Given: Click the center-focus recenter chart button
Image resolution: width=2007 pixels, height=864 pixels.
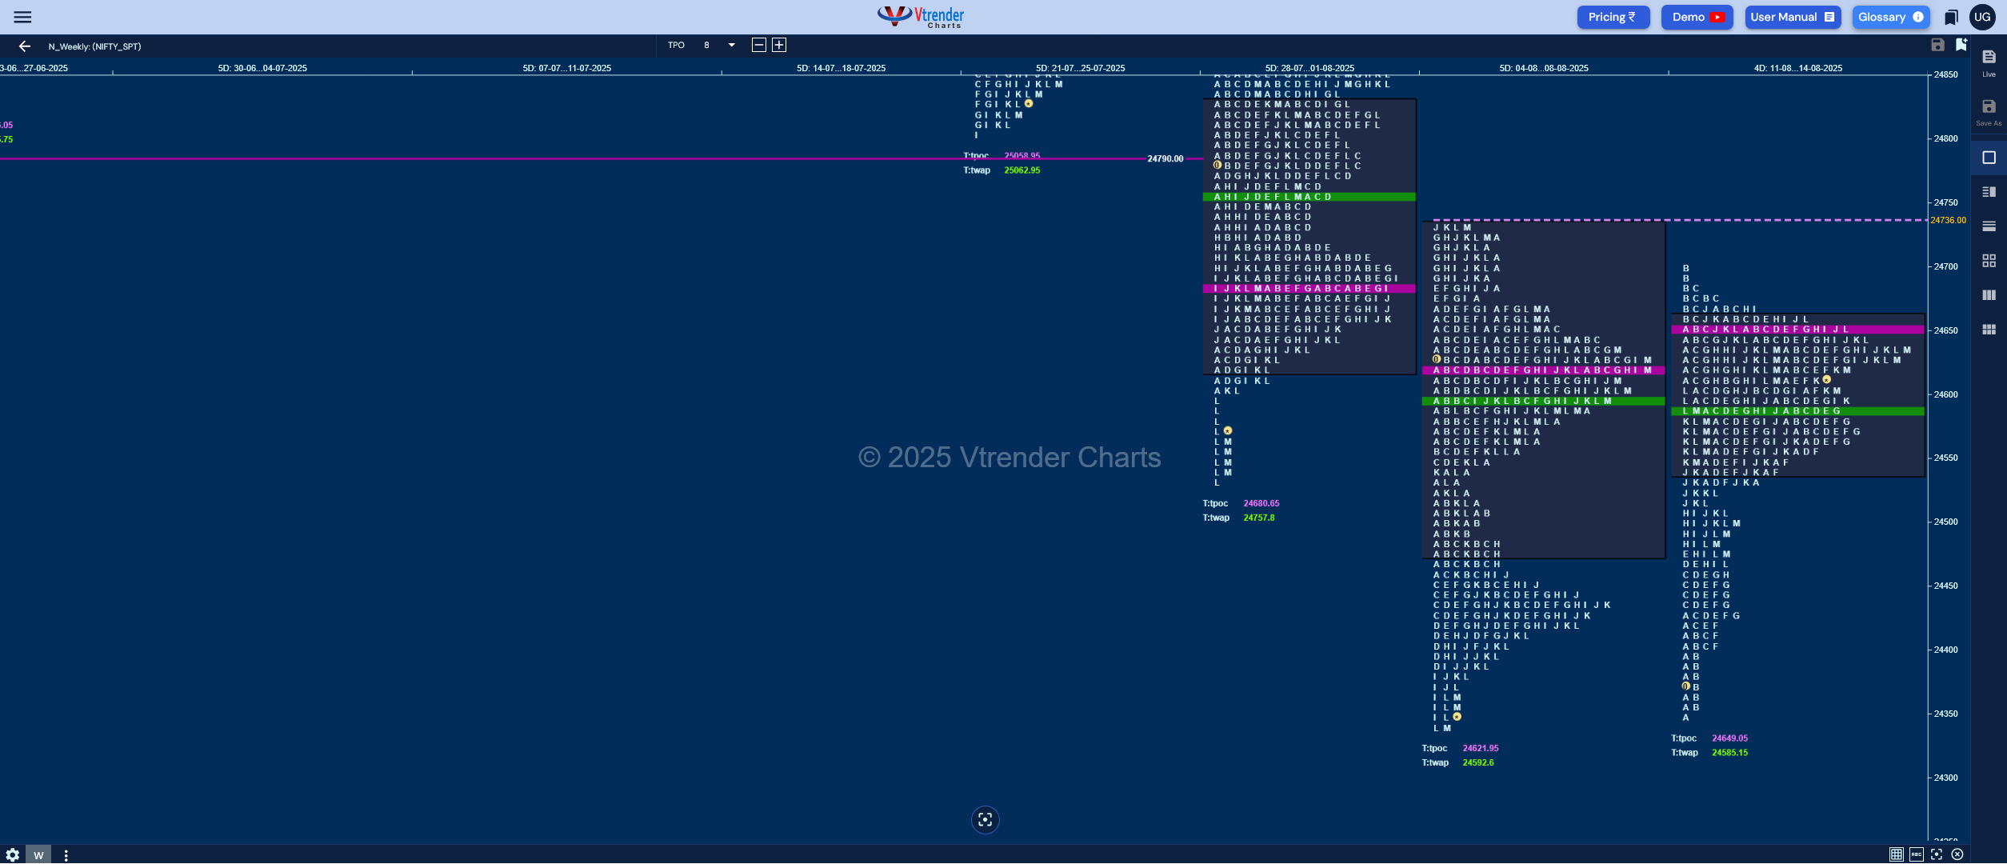Looking at the screenshot, I should click(x=985, y=820).
